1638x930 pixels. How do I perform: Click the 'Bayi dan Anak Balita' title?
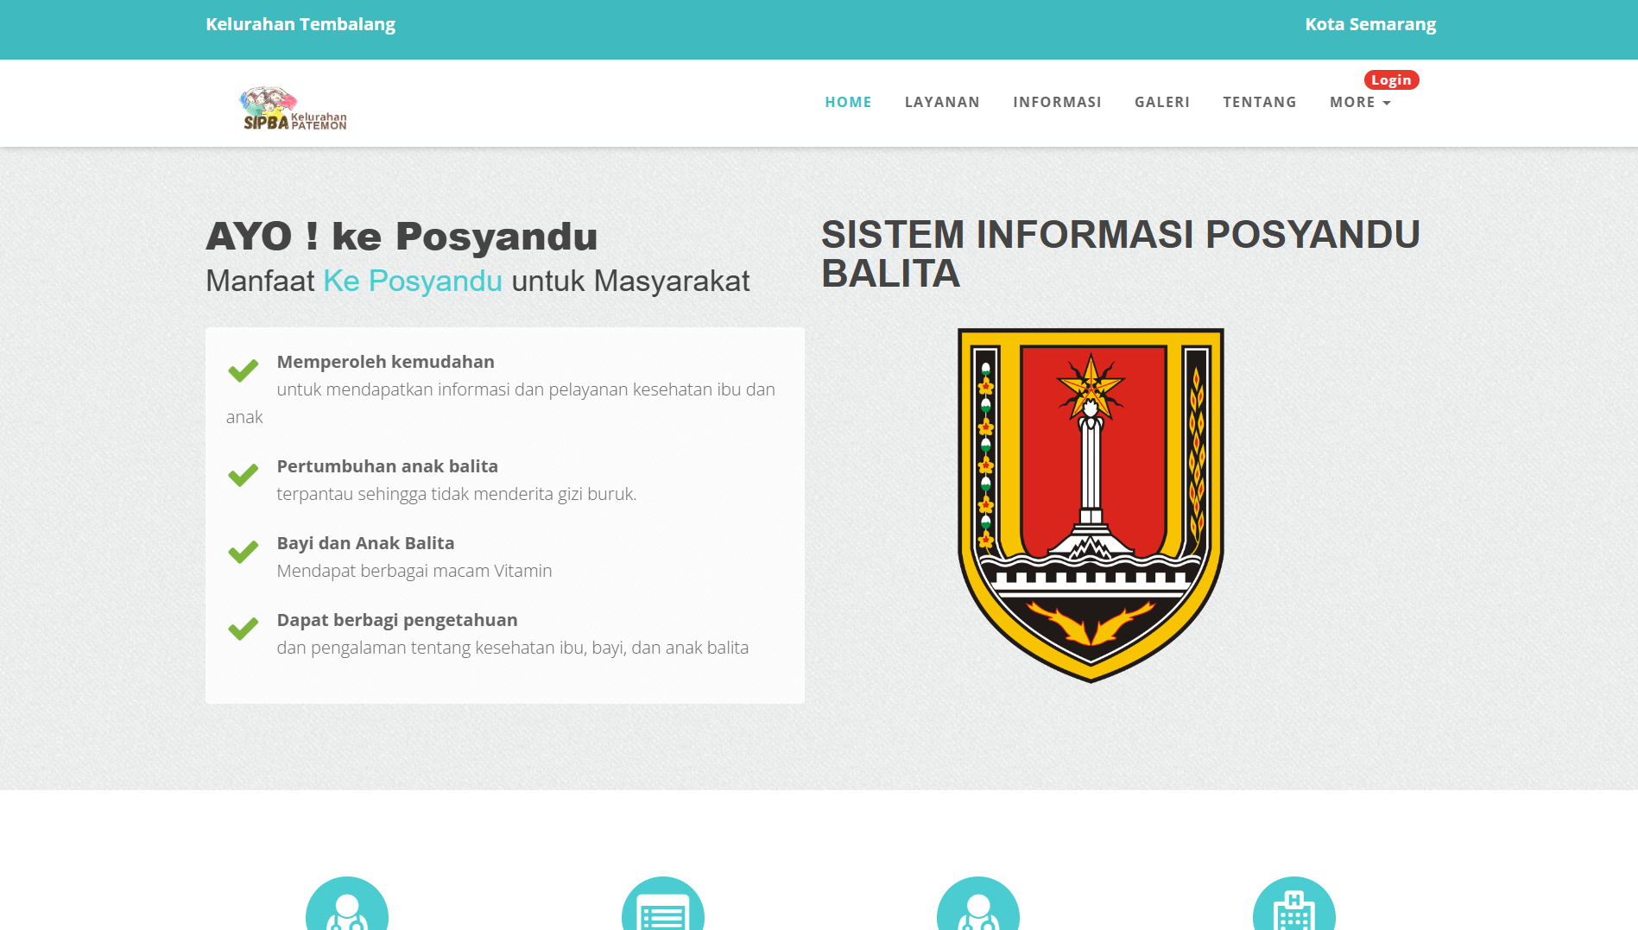tap(365, 543)
